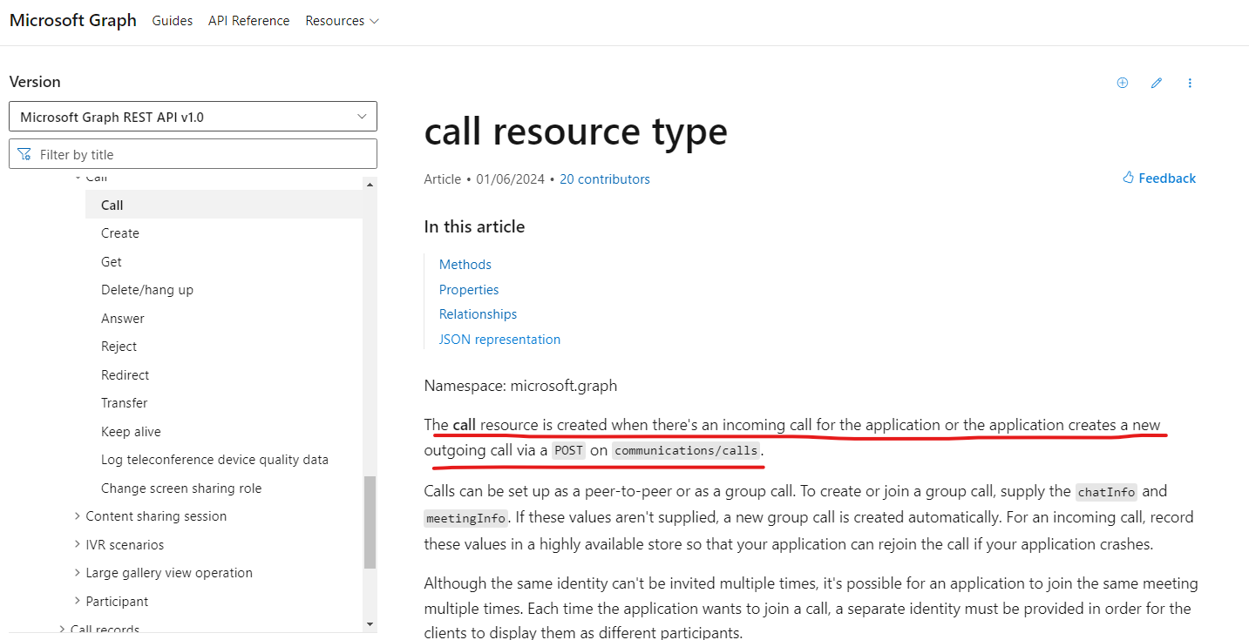Click the sidebar scrollbar thumb

click(370, 522)
